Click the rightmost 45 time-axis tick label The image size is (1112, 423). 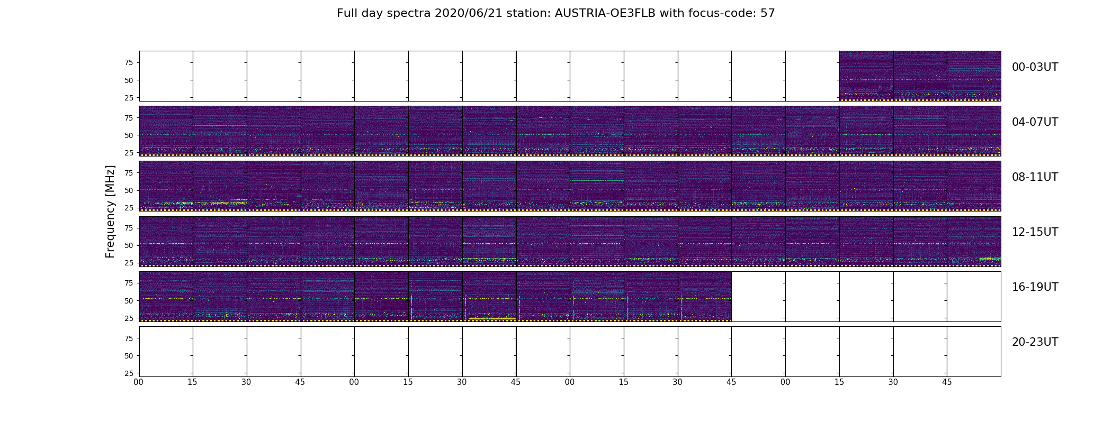[x=947, y=382]
